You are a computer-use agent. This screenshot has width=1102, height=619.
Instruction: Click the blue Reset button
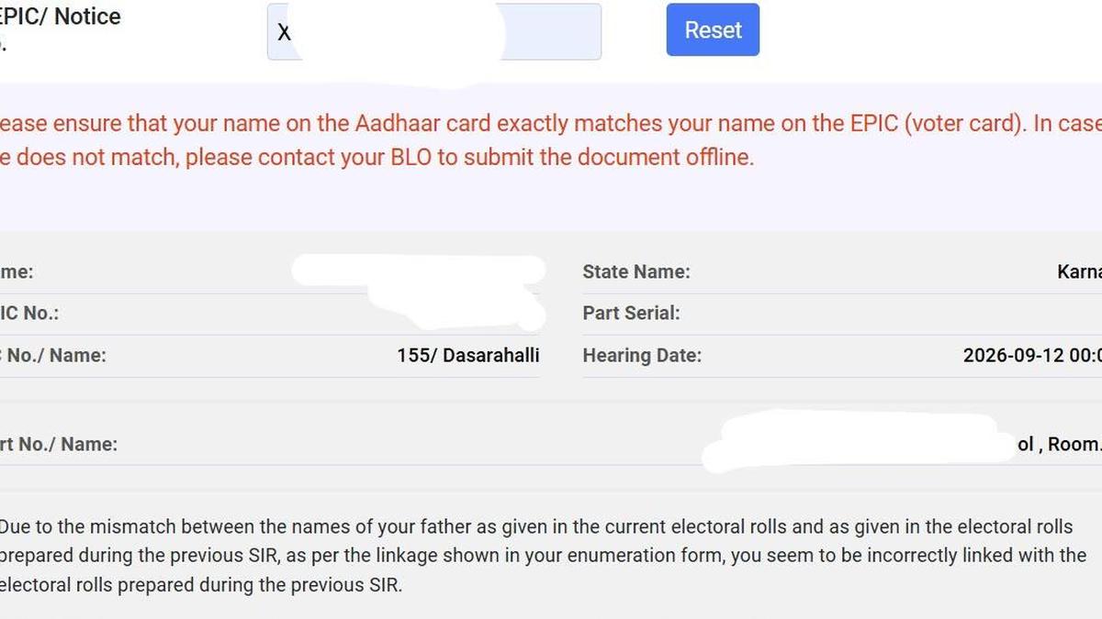pyautogui.click(x=713, y=29)
